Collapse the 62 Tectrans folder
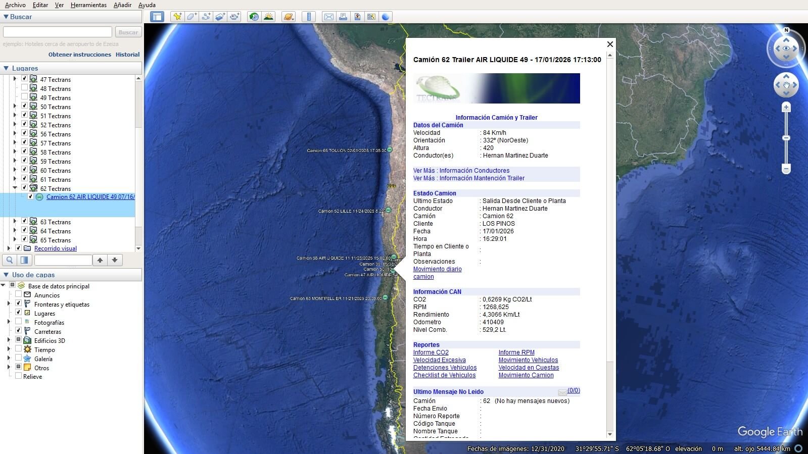The width and height of the screenshot is (808, 454). [15, 188]
